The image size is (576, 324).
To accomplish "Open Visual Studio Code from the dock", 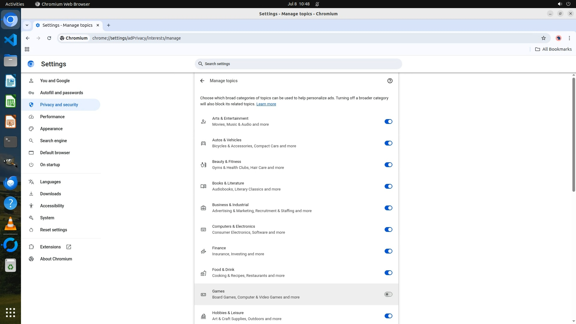I will (10, 40).
